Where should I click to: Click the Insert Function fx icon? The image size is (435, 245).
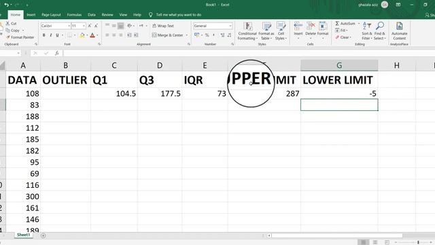[x=56, y=53]
